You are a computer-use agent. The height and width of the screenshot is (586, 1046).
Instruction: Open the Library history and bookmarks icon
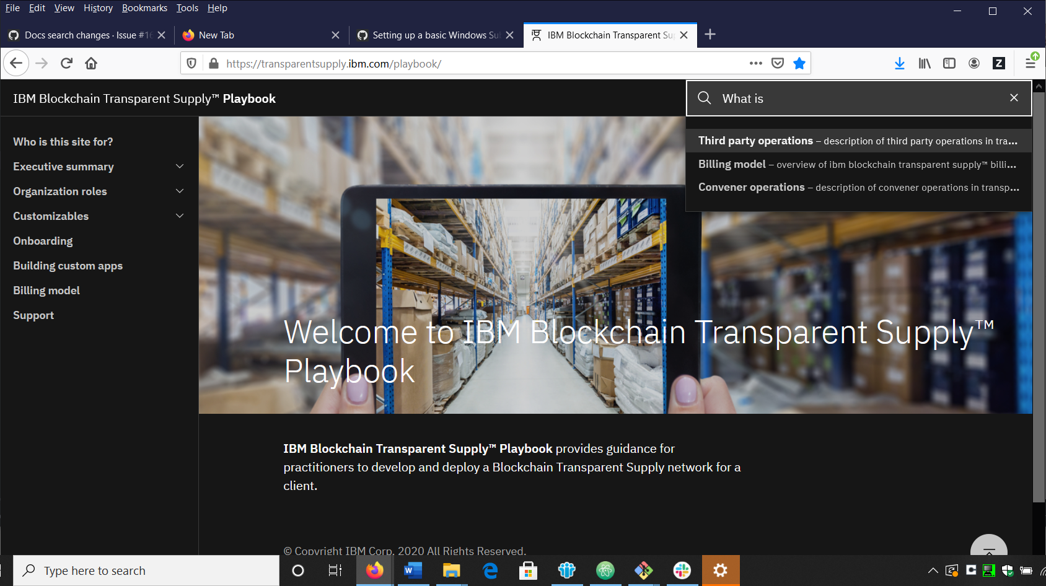[x=925, y=63]
